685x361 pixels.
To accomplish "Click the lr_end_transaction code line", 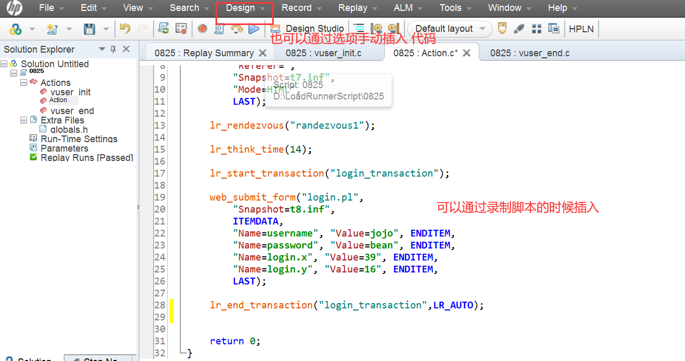I will pyautogui.click(x=347, y=305).
